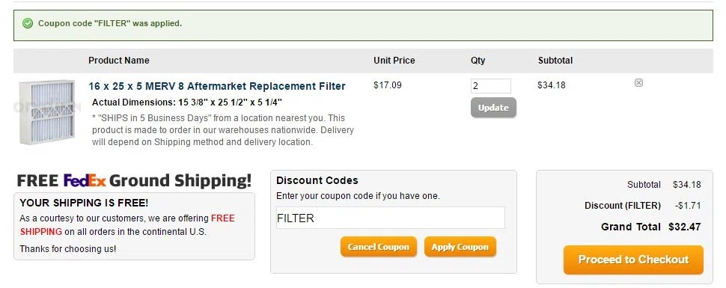
Task: Focus the quantity input box
Action: [491, 86]
